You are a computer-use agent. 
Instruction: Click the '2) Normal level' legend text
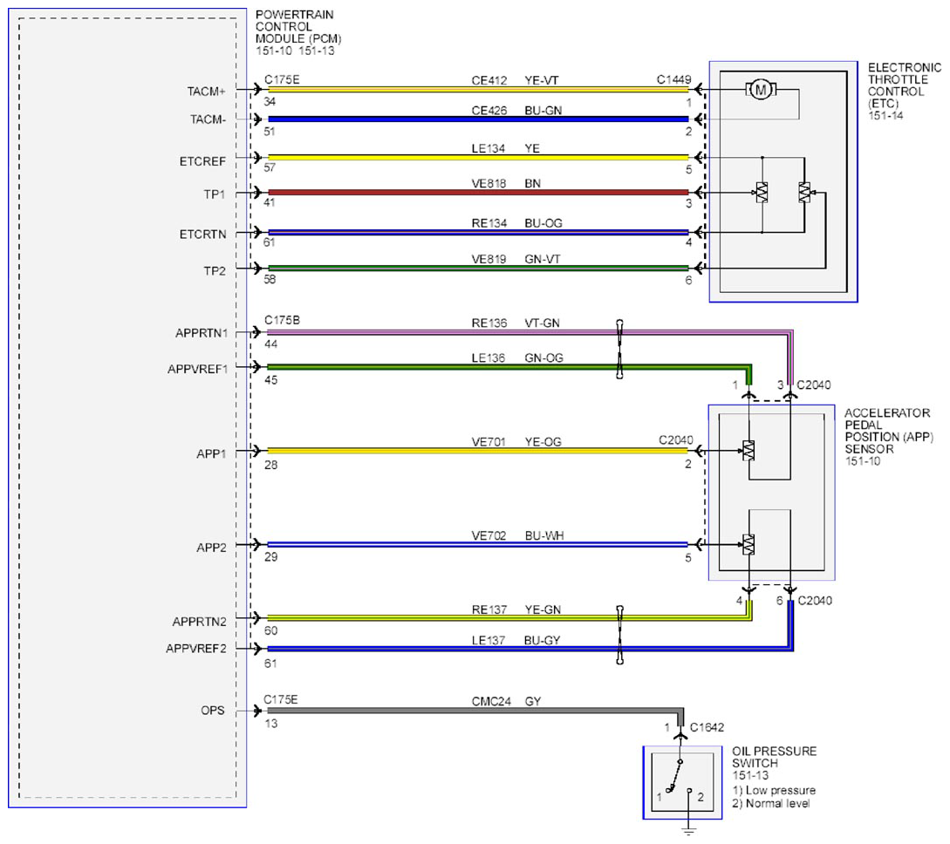tap(770, 803)
